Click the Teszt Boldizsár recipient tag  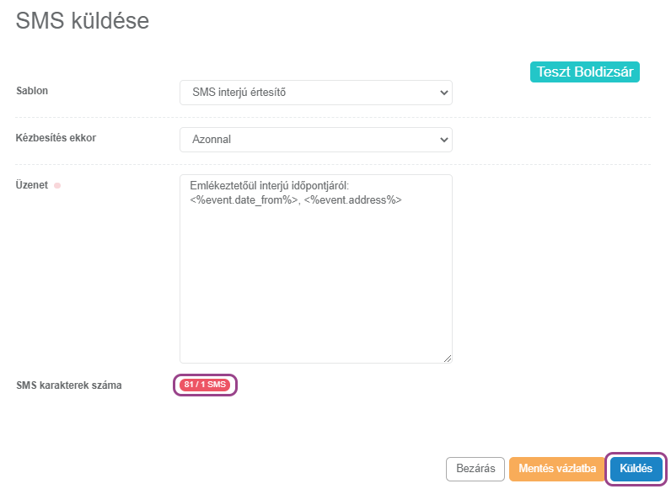[x=584, y=72]
